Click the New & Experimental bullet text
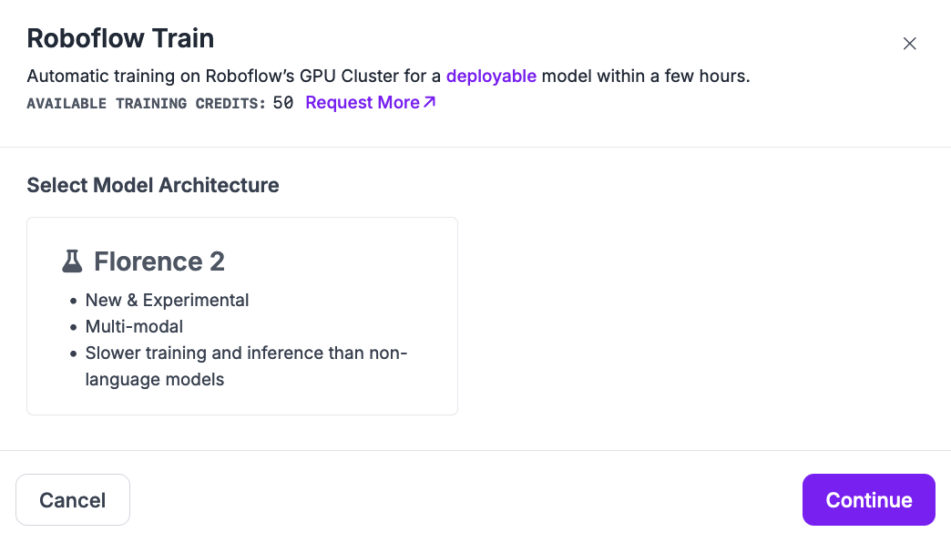The image size is (951, 543). (167, 301)
